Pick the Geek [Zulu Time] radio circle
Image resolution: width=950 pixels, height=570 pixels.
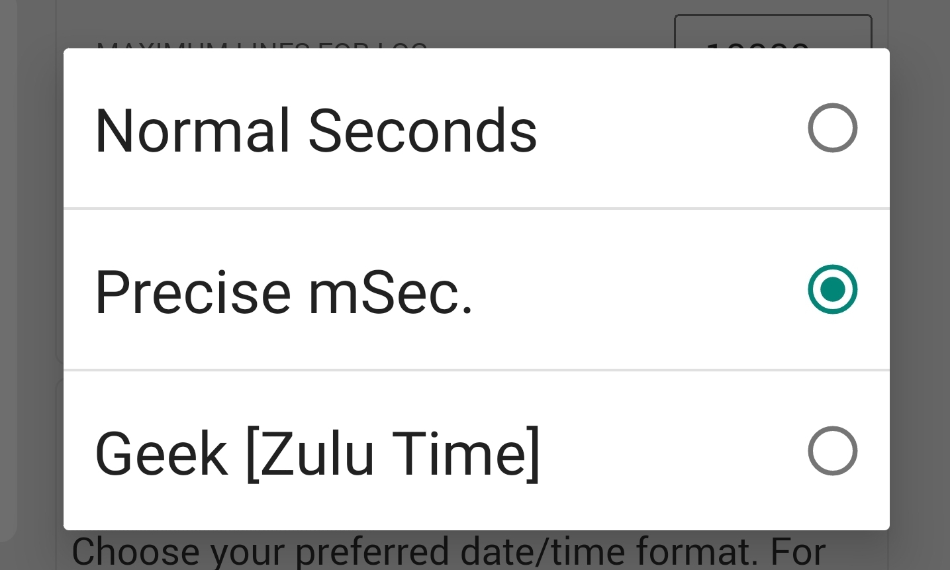tap(832, 451)
